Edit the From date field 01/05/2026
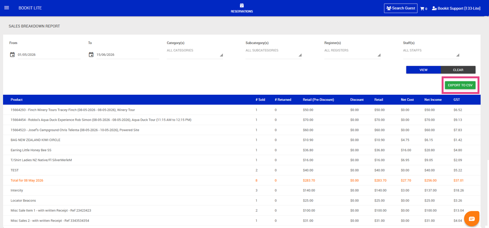Viewport: 489px width, 228px height. 49,55
